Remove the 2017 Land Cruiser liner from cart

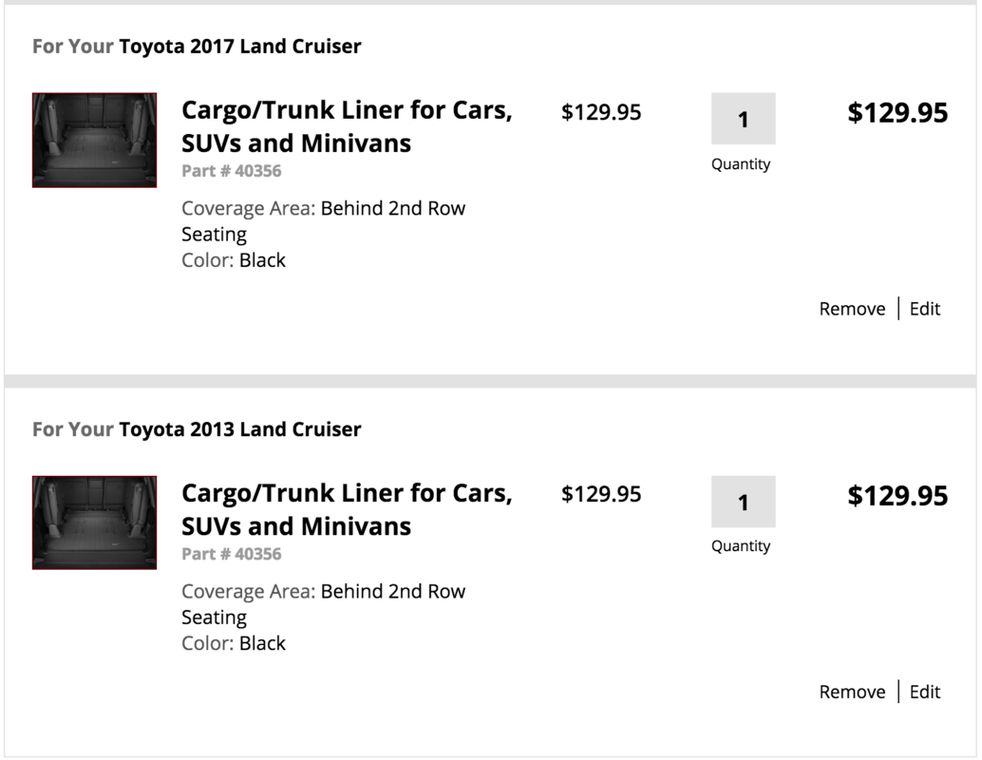point(852,309)
